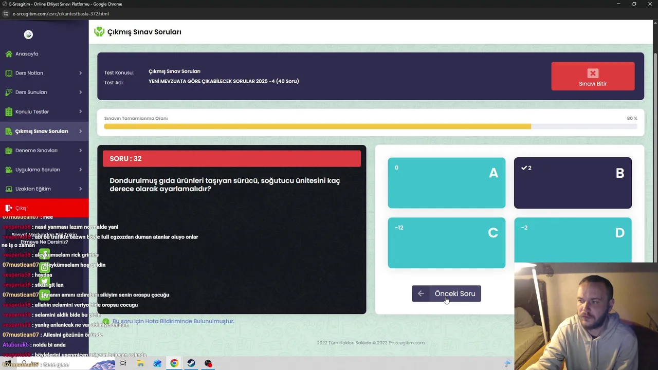Finish the exam with Sınavı Bitir
The image size is (658, 370).
point(593,76)
